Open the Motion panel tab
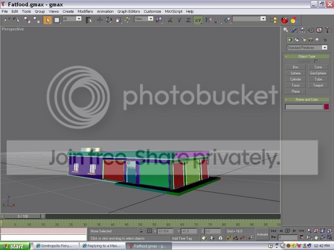 click(x=311, y=30)
